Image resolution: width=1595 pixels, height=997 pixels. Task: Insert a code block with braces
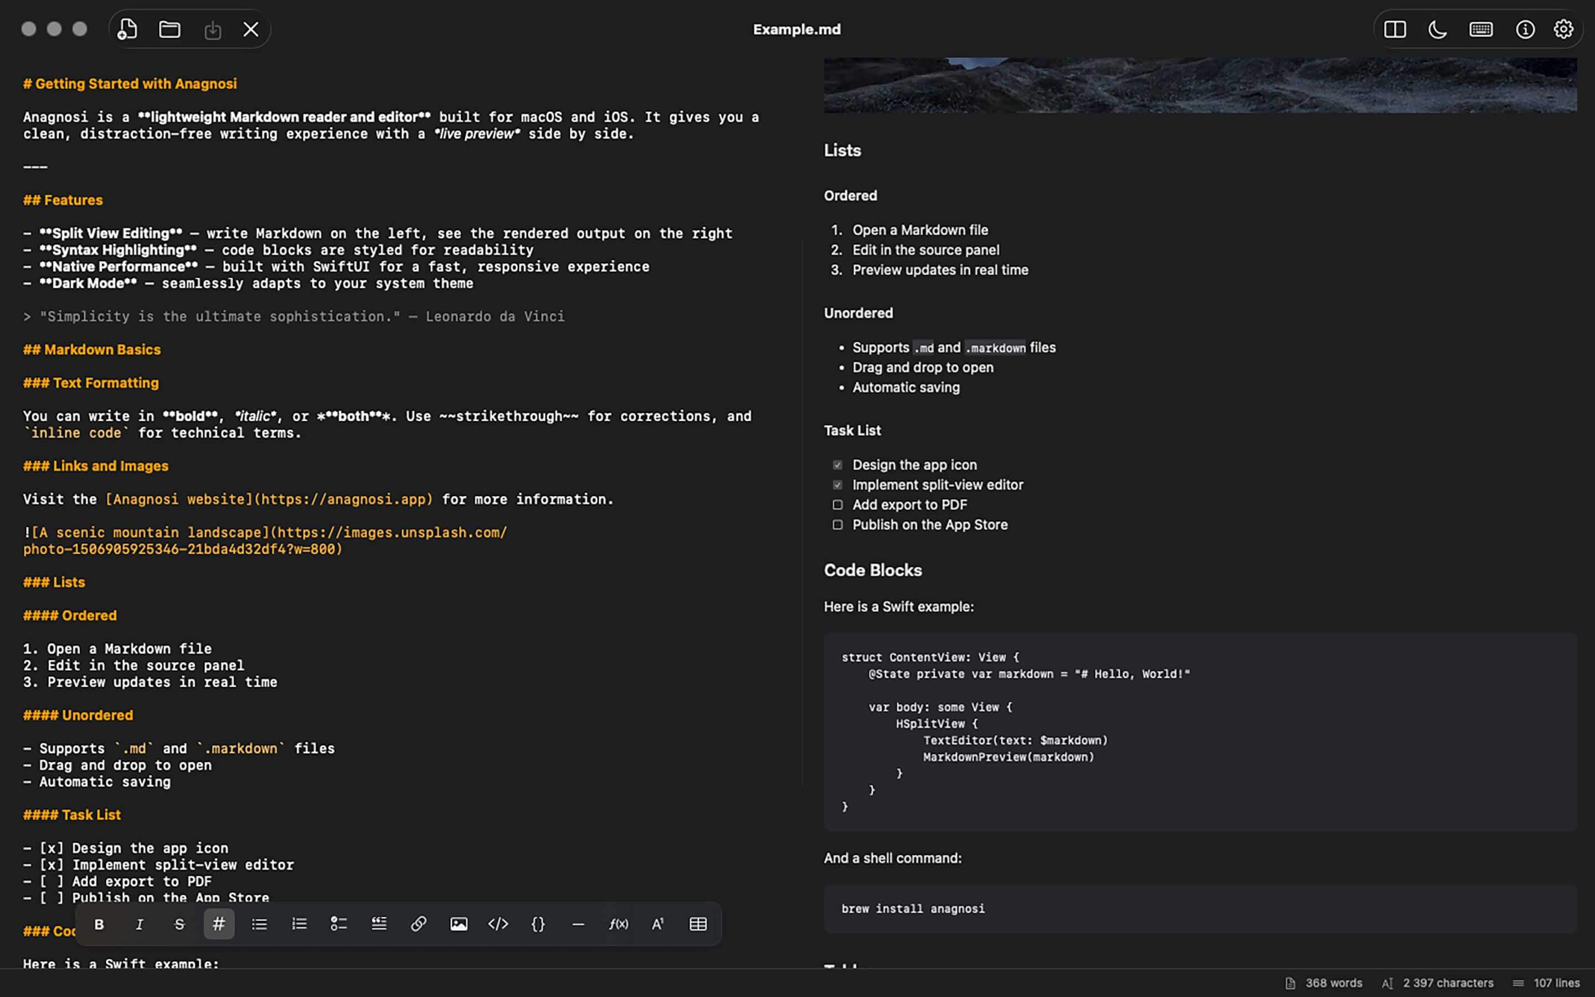[538, 924]
